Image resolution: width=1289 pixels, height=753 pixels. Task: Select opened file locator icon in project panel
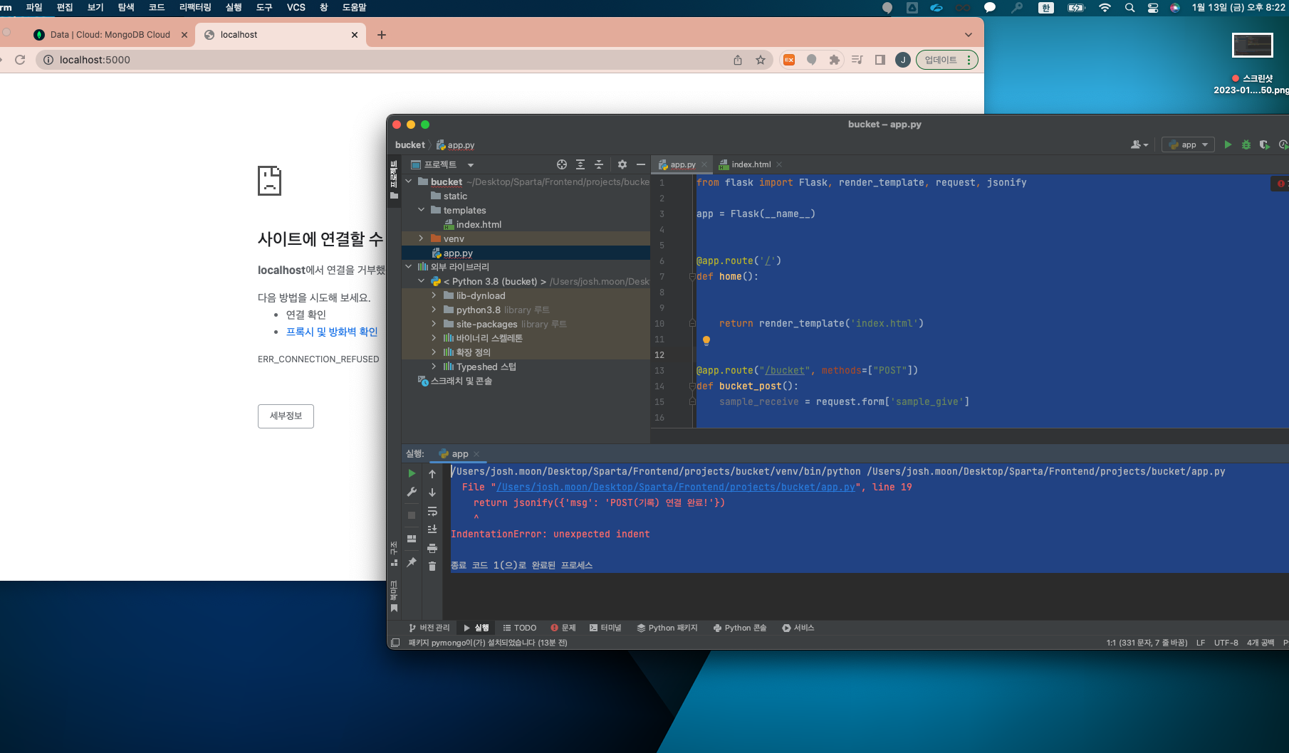[562, 164]
